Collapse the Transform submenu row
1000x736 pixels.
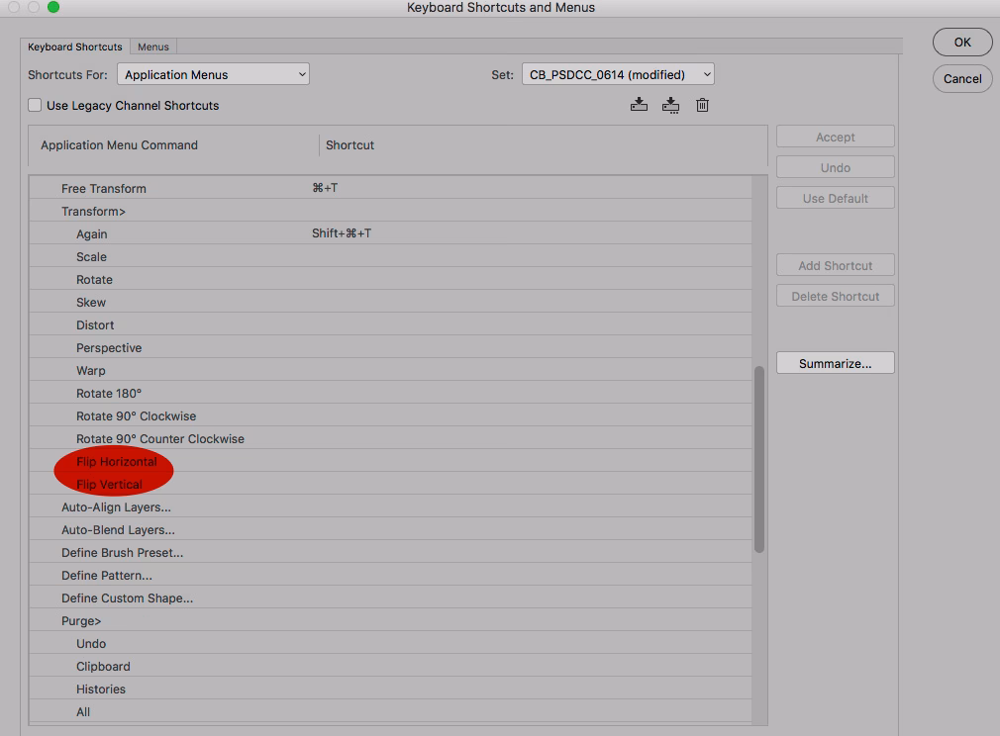pos(93,212)
